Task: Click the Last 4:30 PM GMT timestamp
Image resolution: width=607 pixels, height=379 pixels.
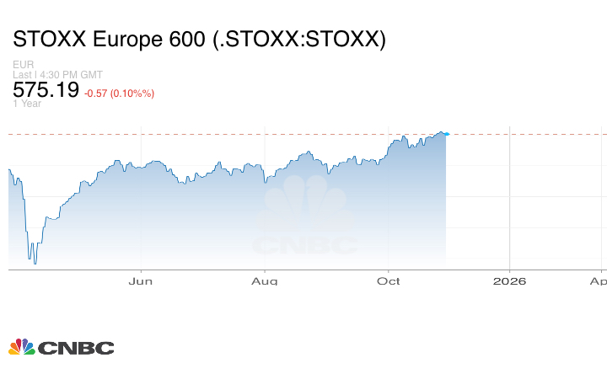Action: coord(58,75)
